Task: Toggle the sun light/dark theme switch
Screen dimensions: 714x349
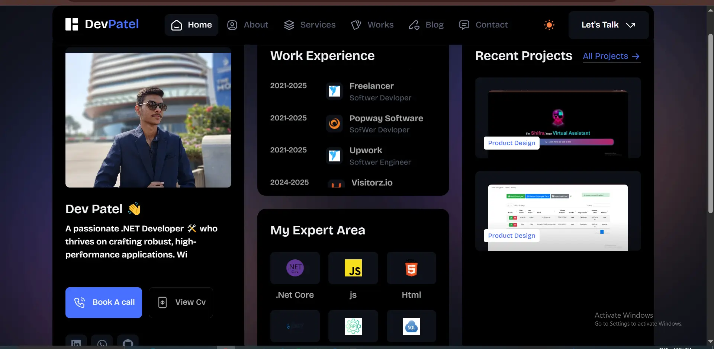Action: (549, 25)
